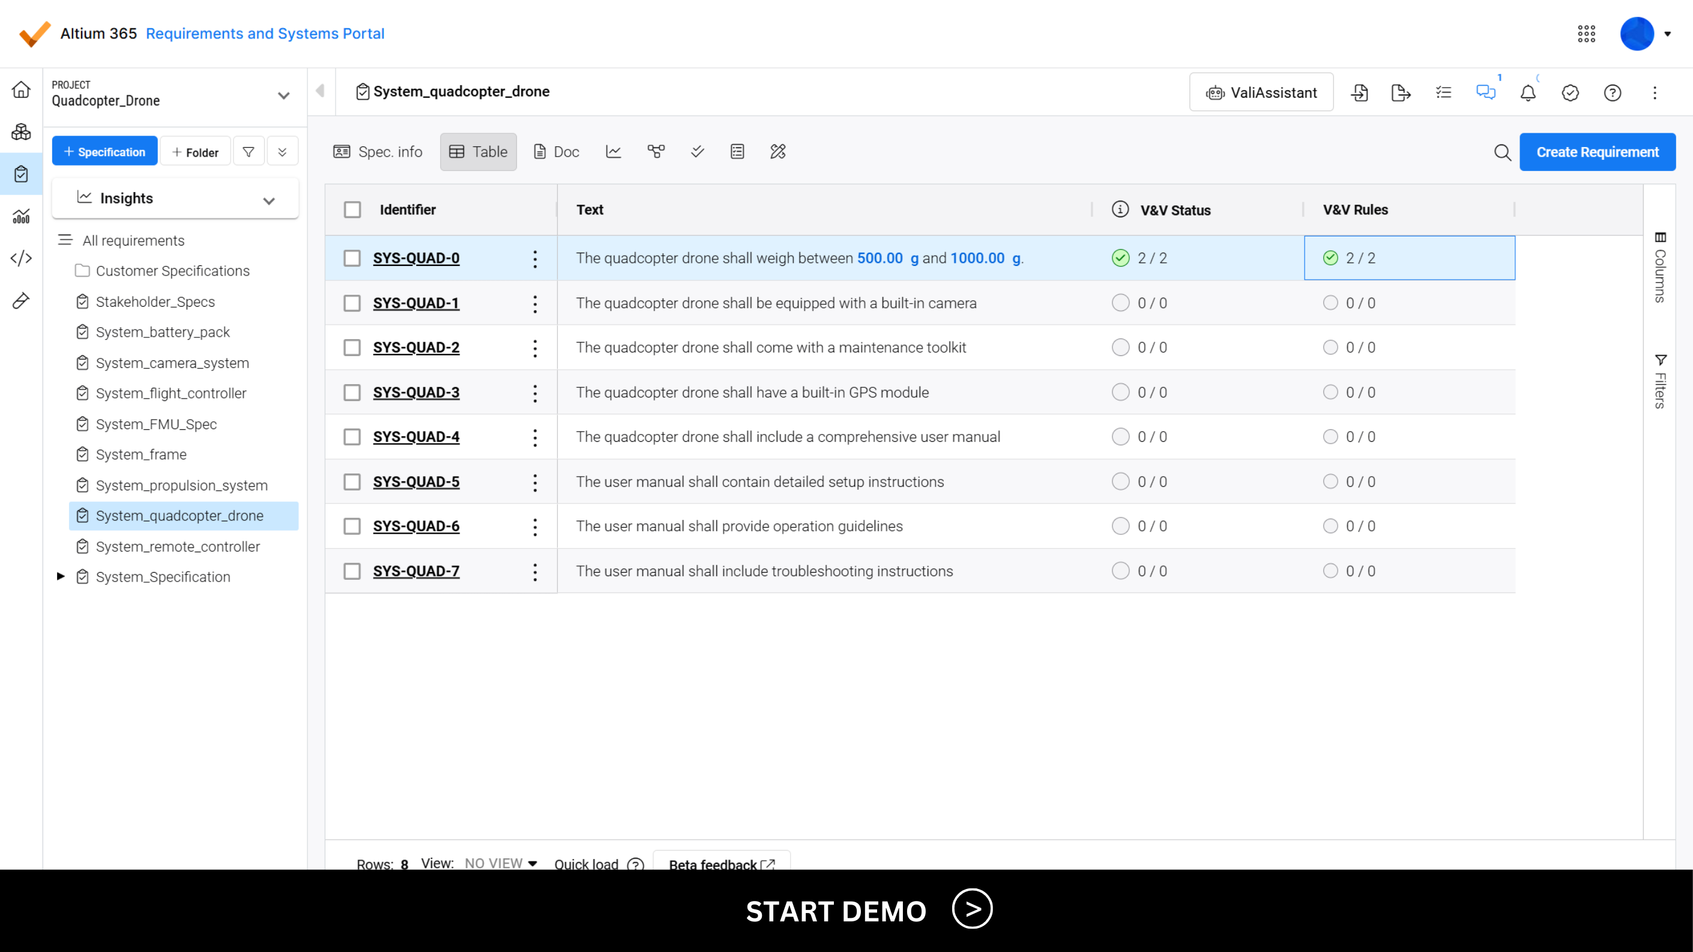Open the search magnifier icon
The image size is (1693, 952).
tap(1501, 152)
